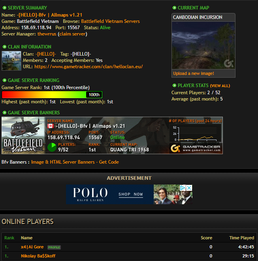Viewport: 258px width, 261px height.
Task: Click the GameTracker logo in the banner
Action: tap(196, 148)
